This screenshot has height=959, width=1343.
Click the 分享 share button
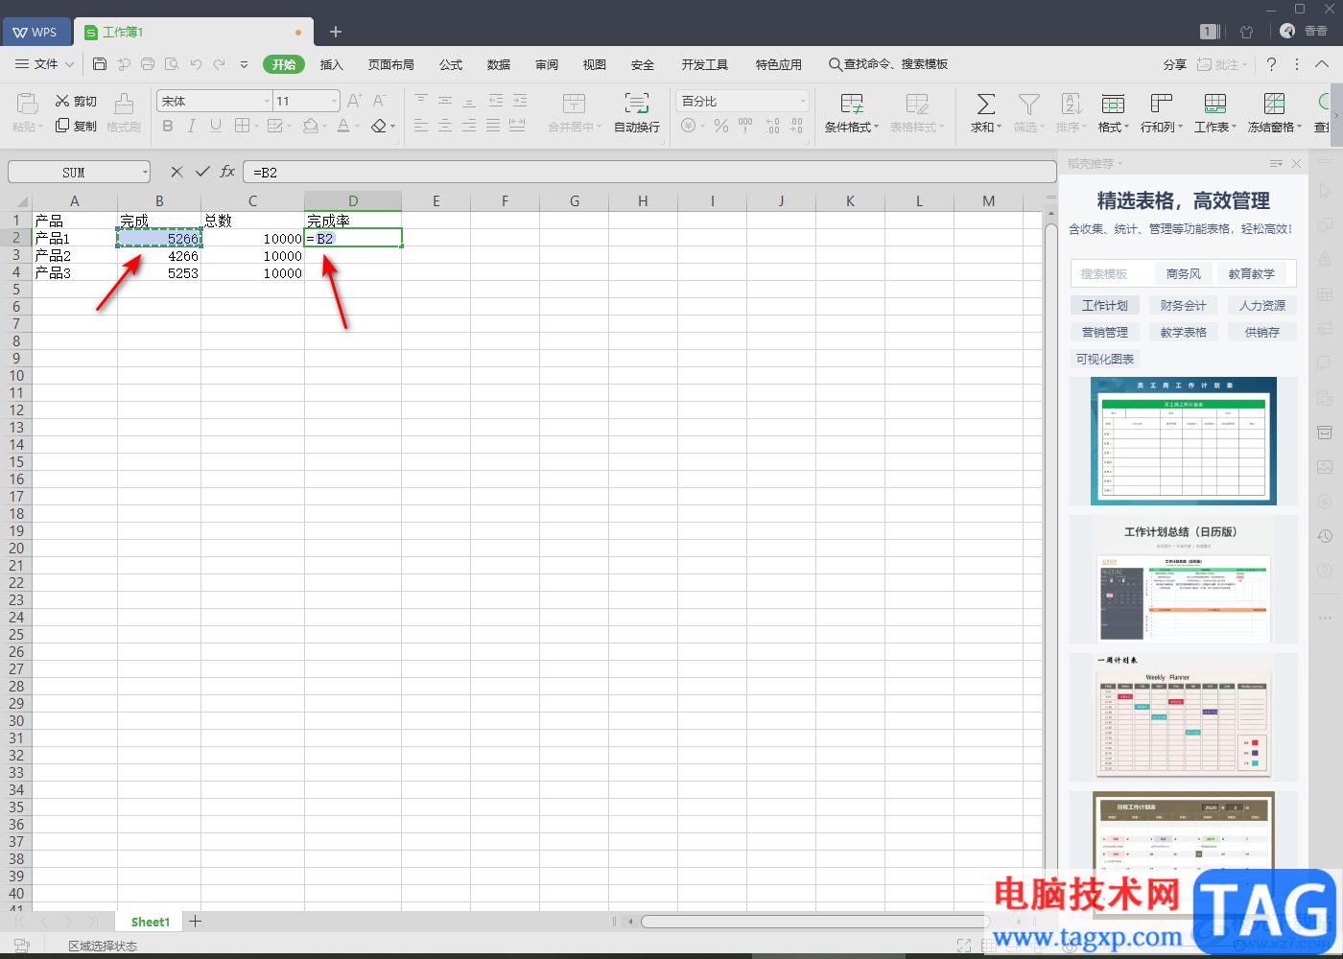click(1175, 64)
